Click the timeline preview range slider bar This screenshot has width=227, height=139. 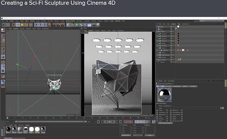[x=51, y=122]
